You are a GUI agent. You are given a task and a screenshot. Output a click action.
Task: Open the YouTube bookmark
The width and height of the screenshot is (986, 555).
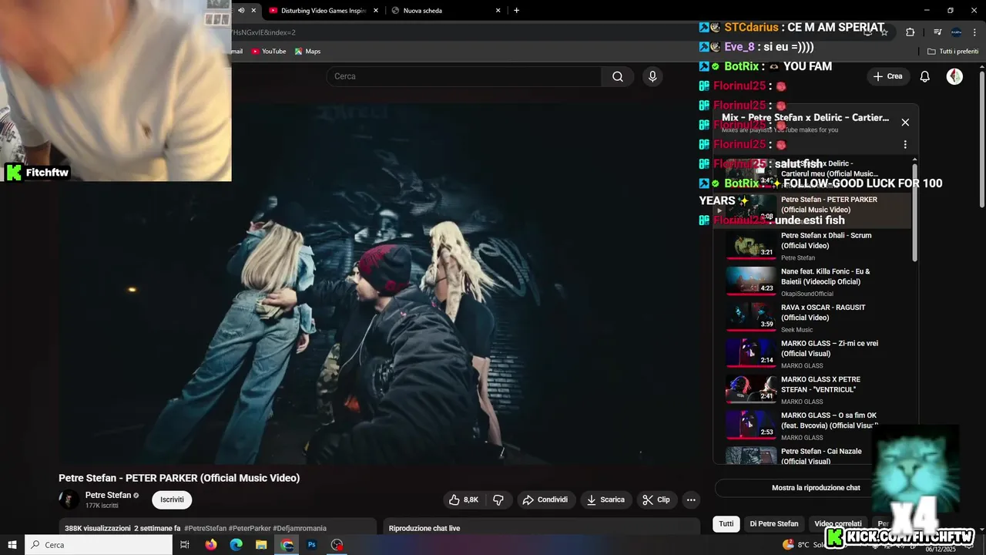pyautogui.click(x=268, y=51)
